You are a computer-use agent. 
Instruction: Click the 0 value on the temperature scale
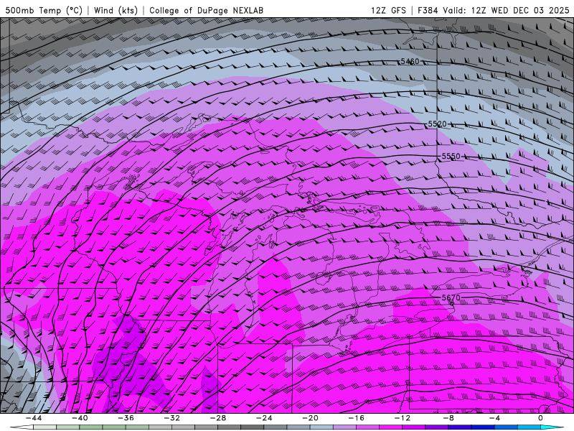540,418
